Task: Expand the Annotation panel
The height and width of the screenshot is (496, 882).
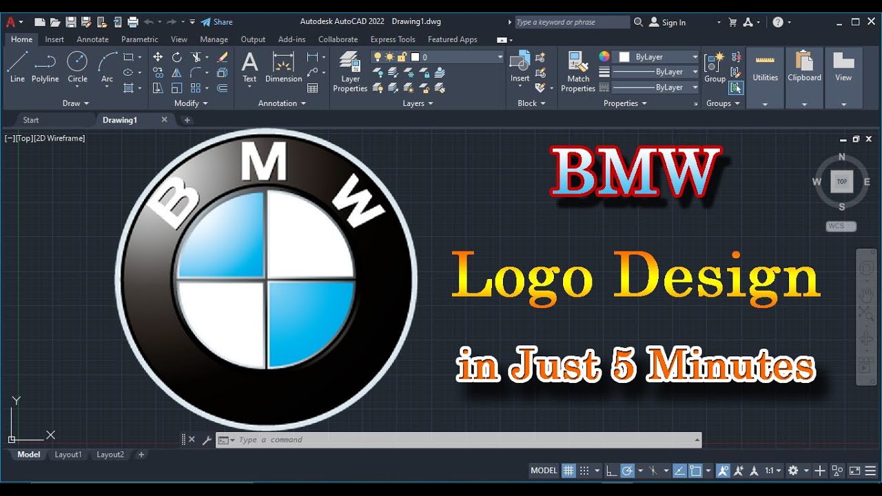Action: [282, 103]
